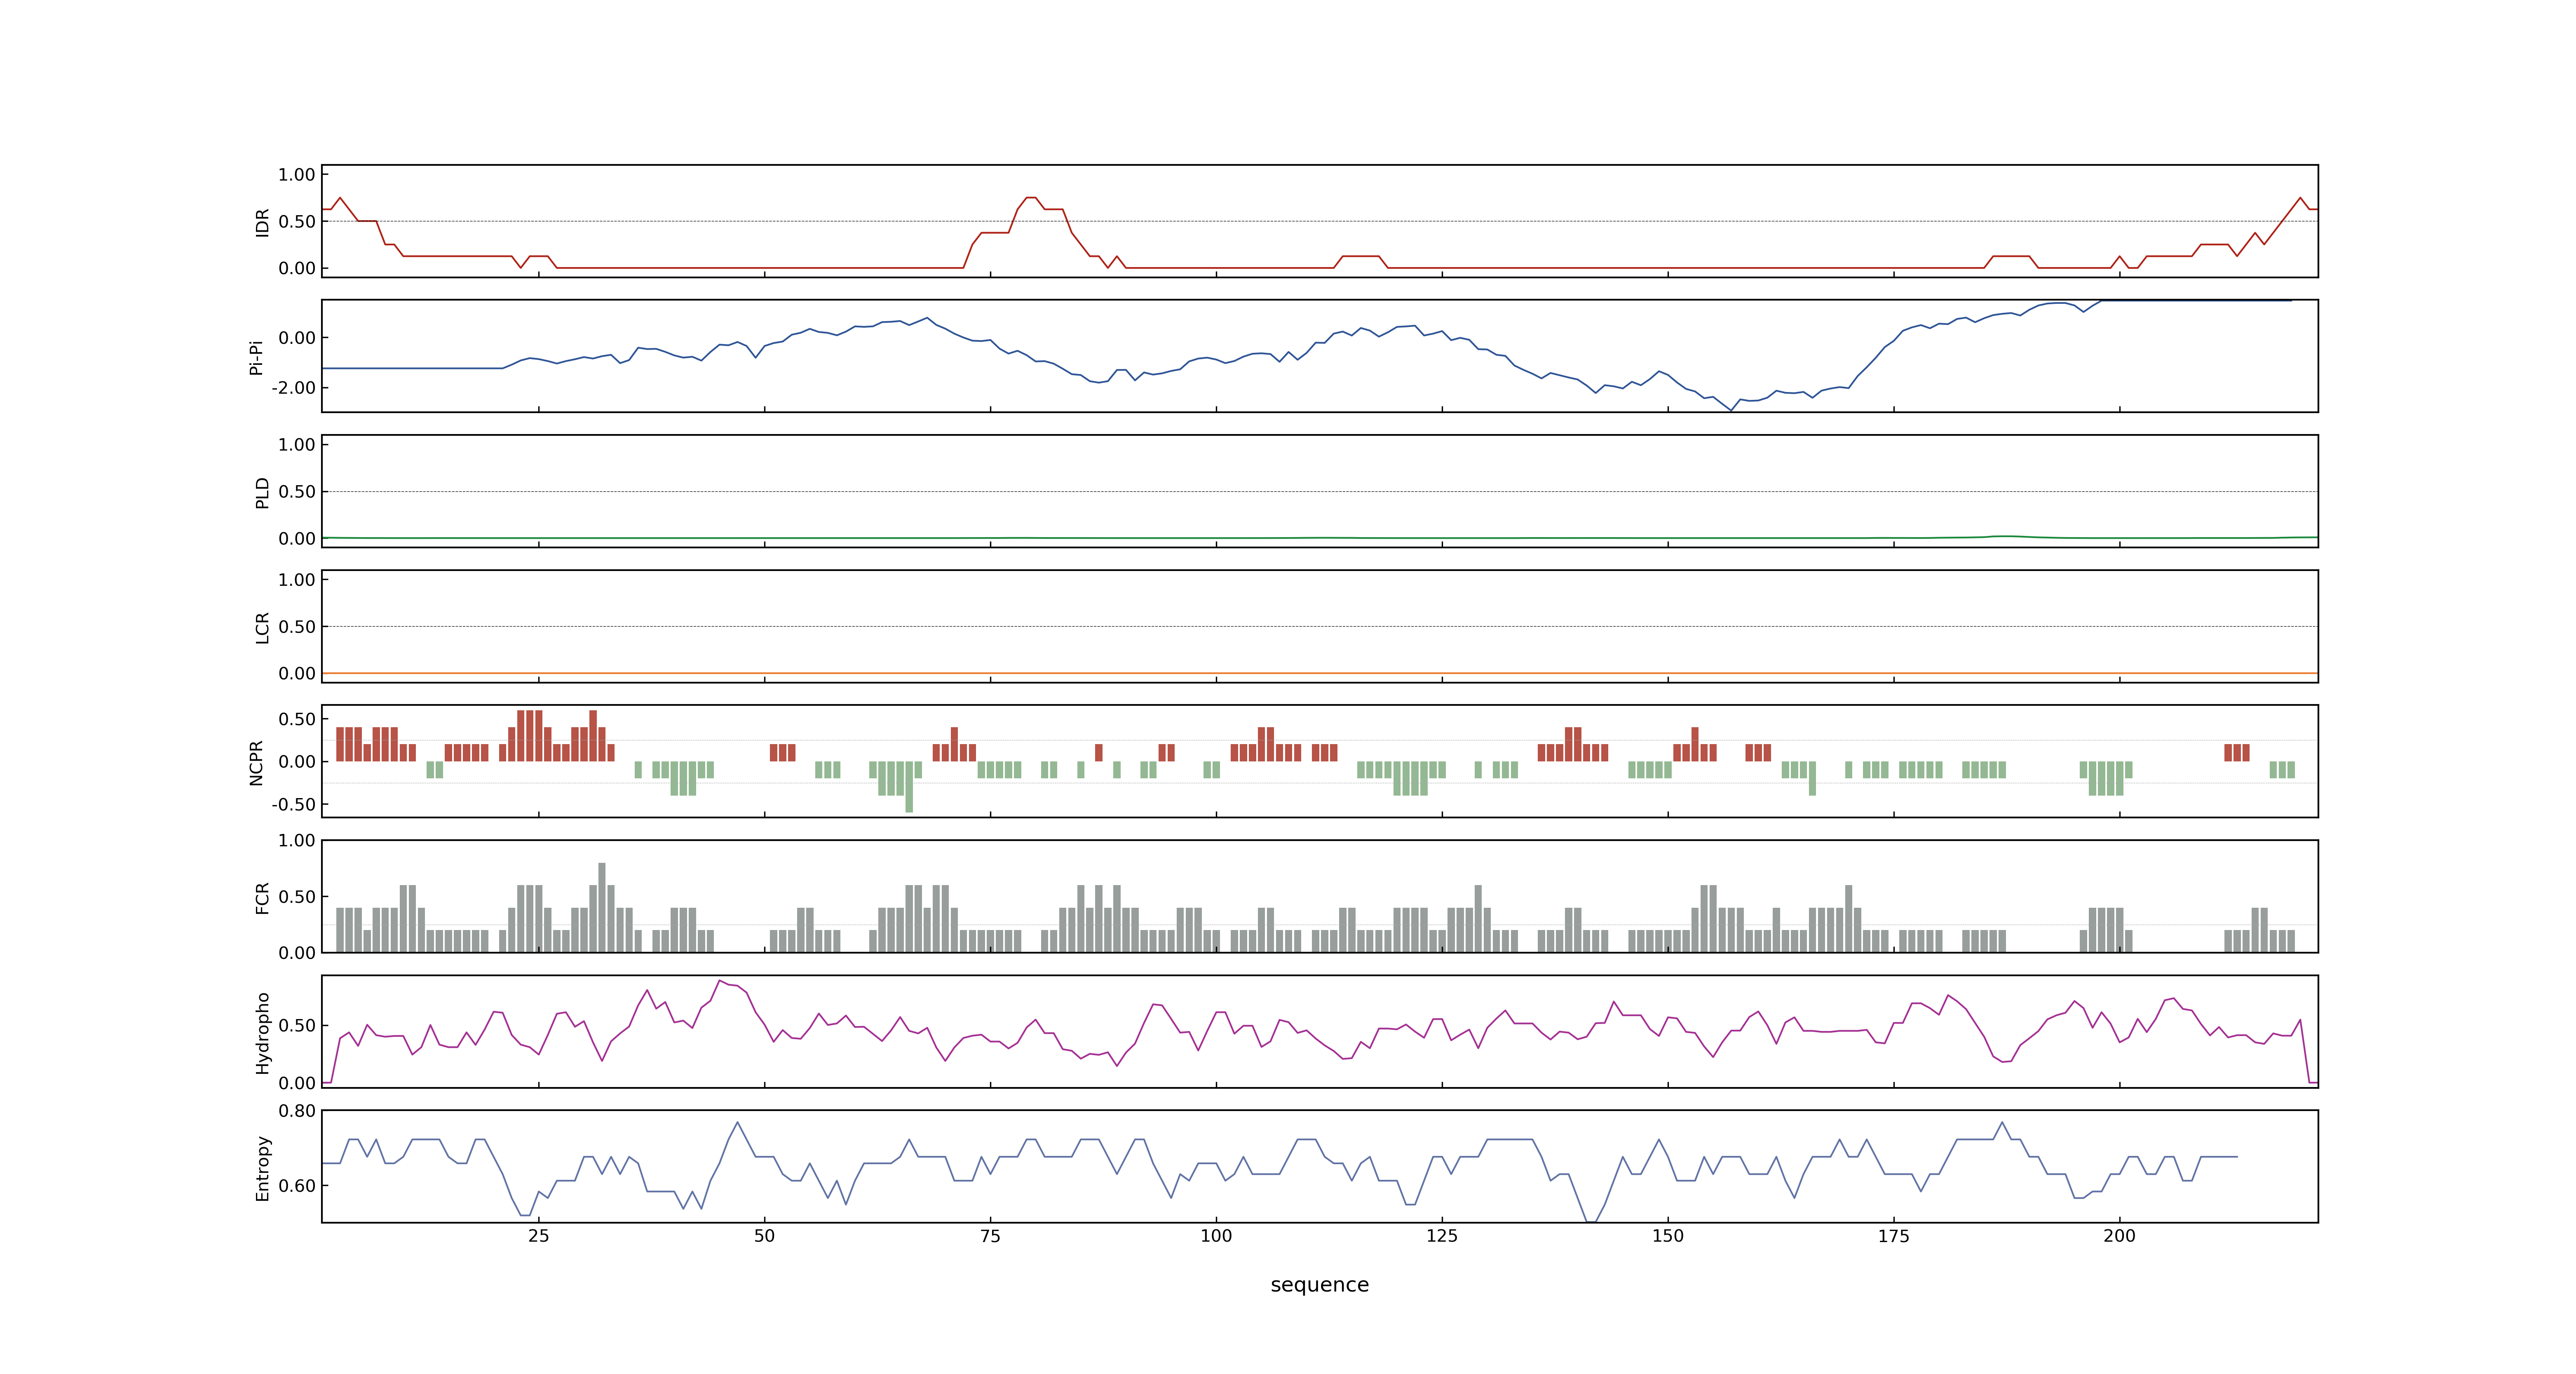Click the 0.80 tick on Entropy axis
Screen dimensions: 2576x1374
(297, 1111)
